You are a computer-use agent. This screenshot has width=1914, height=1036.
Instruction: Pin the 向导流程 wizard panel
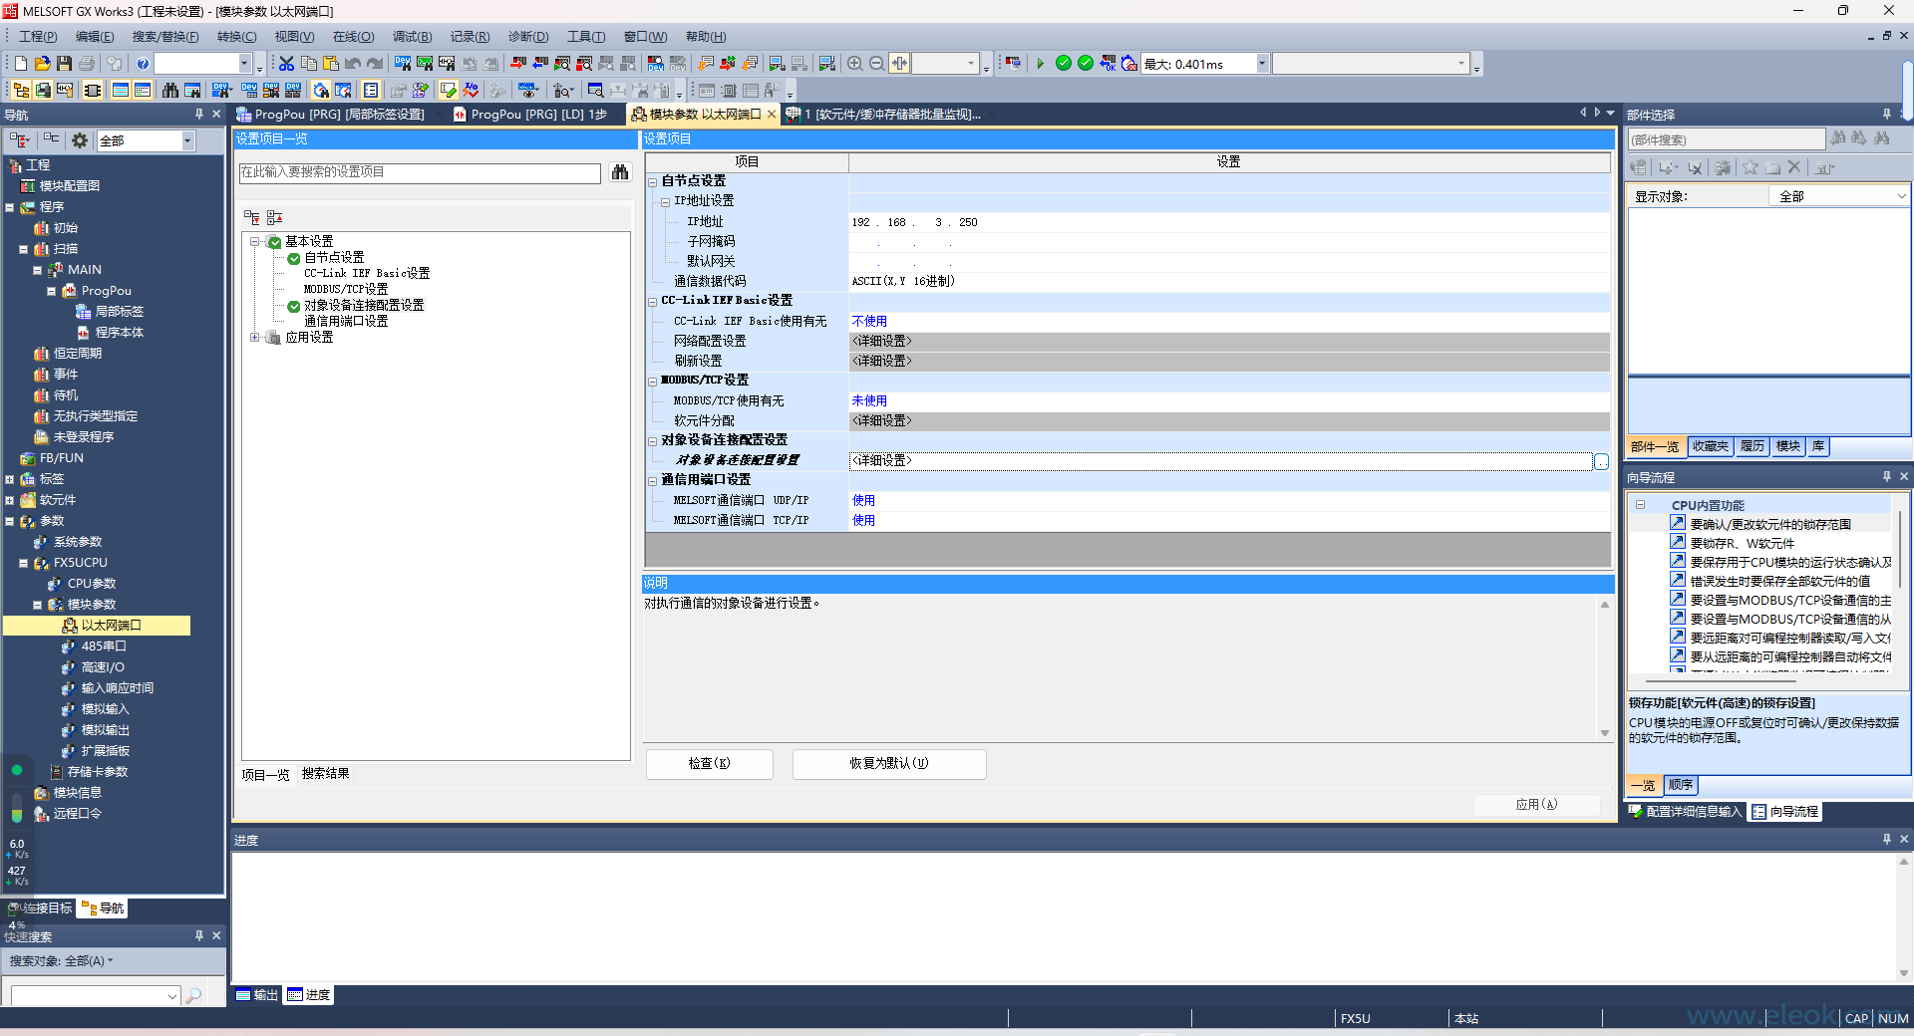click(x=1886, y=477)
